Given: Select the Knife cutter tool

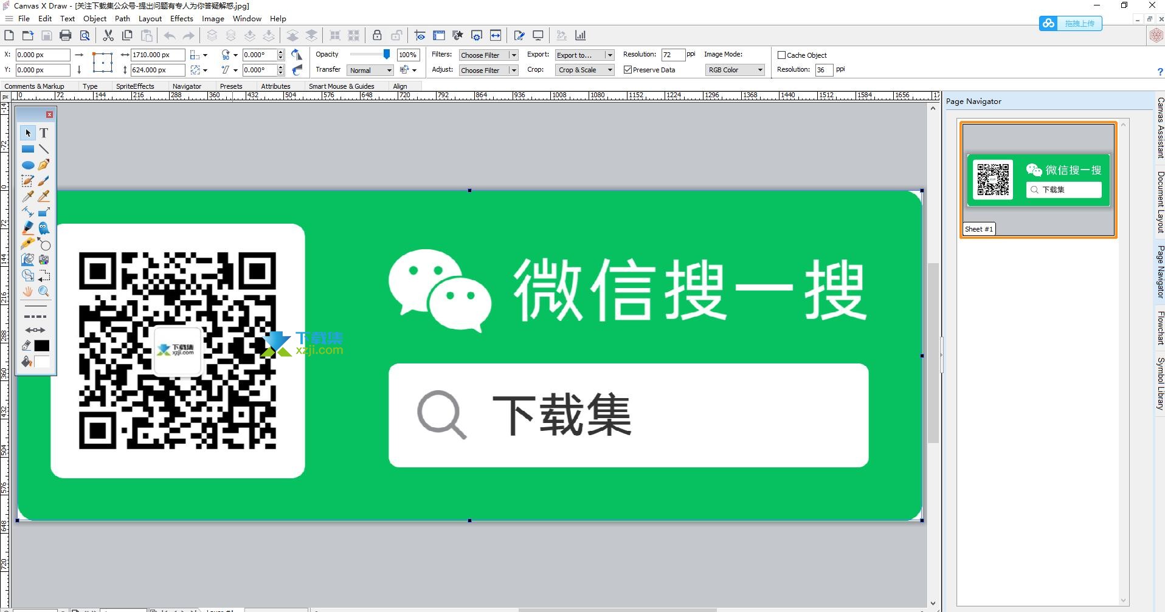Looking at the screenshot, I should pos(27,244).
